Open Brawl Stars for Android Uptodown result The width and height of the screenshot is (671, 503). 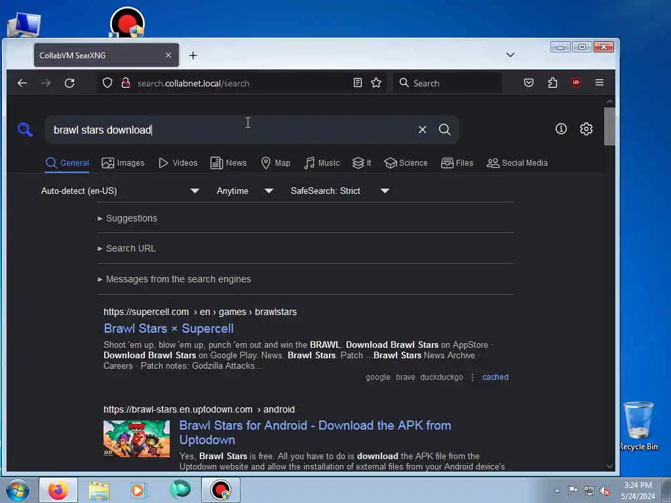point(315,432)
